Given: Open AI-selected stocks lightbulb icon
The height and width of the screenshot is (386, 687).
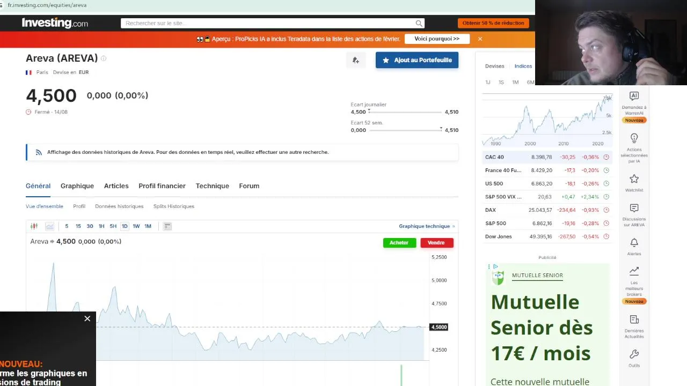Looking at the screenshot, I should point(634,138).
